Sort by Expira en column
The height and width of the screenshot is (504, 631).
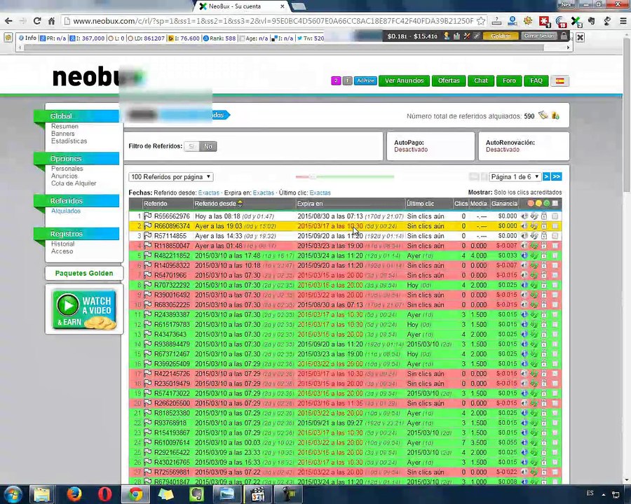pos(310,204)
